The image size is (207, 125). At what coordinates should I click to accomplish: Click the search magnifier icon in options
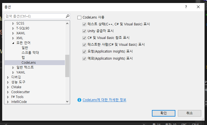[67, 16]
